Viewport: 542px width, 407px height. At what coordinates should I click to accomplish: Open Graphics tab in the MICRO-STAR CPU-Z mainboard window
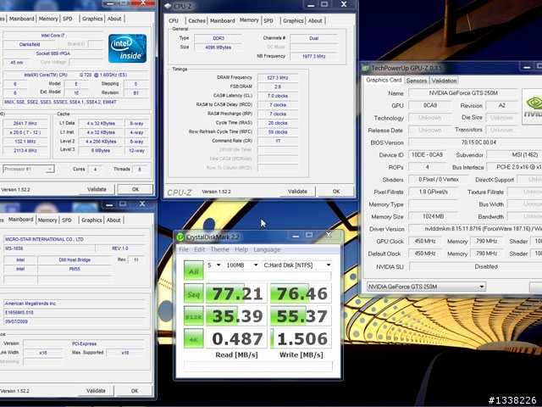click(91, 220)
